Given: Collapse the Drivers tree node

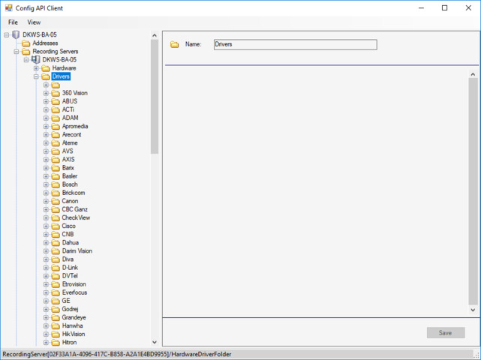Looking at the screenshot, I should 36,76.
